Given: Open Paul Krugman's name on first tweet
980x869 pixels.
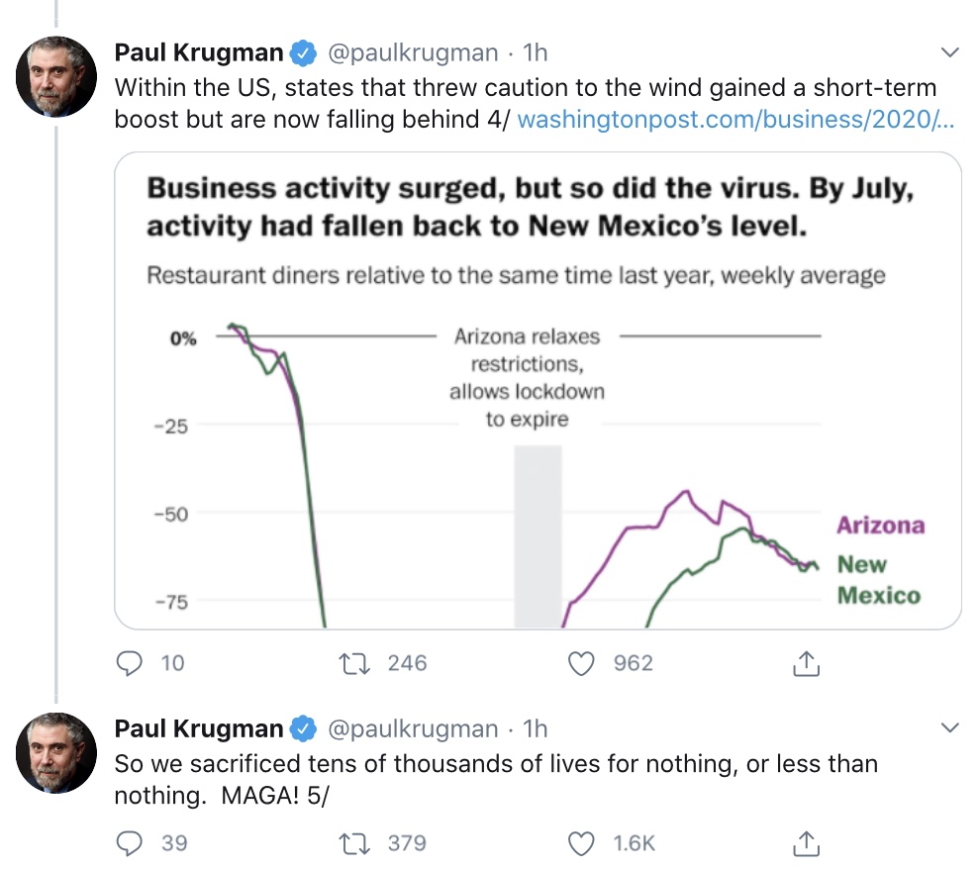Looking at the screenshot, I should 199,51.
